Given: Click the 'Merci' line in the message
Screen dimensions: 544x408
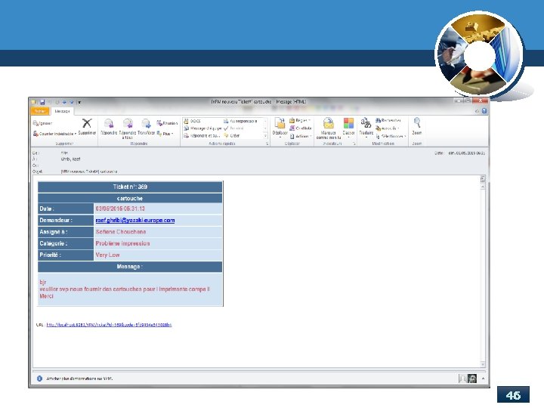Looking at the screenshot, I should point(46,296).
